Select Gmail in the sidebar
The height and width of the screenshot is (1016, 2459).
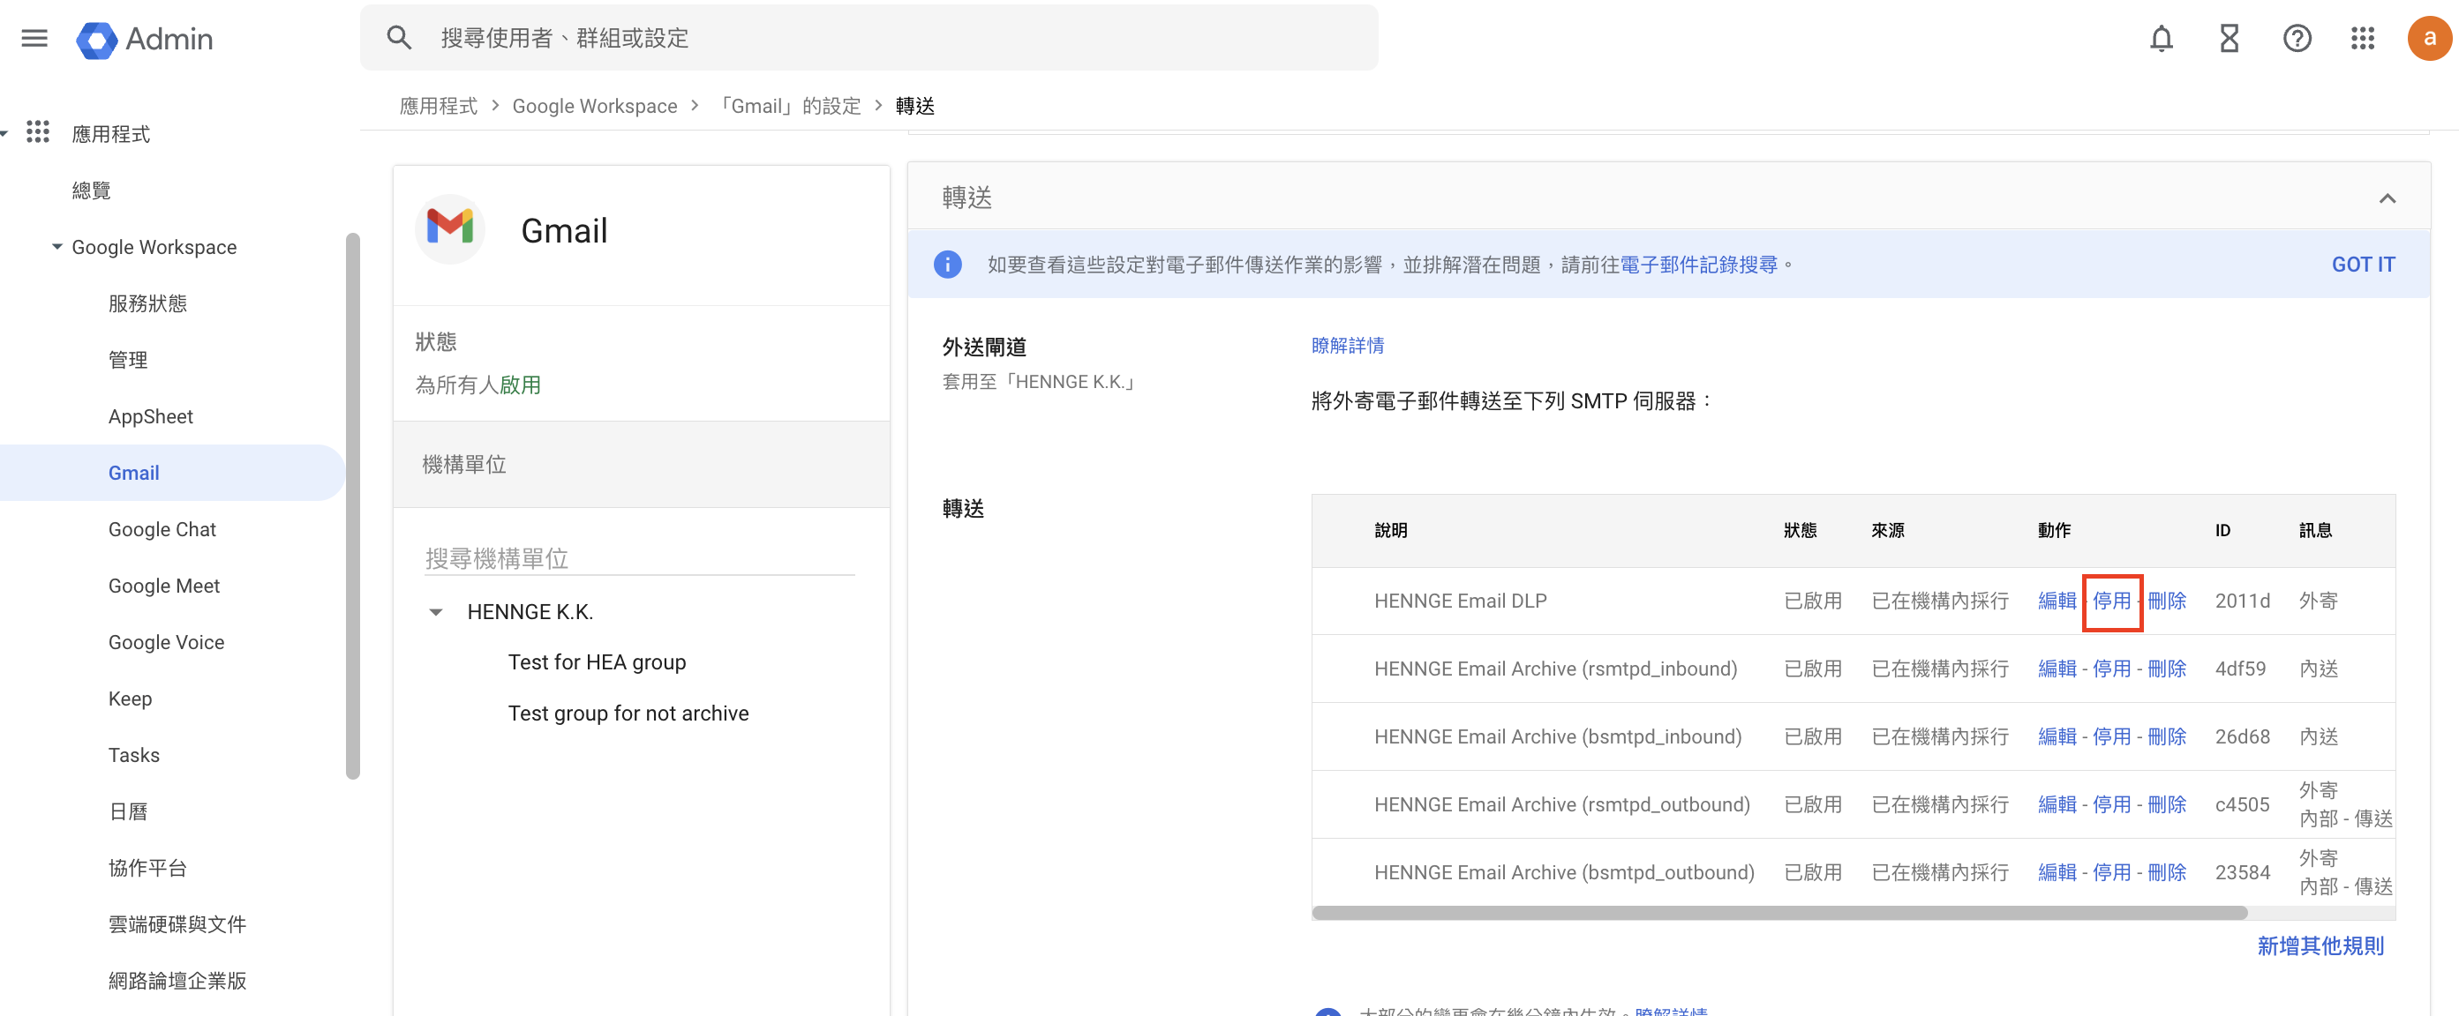click(x=172, y=474)
